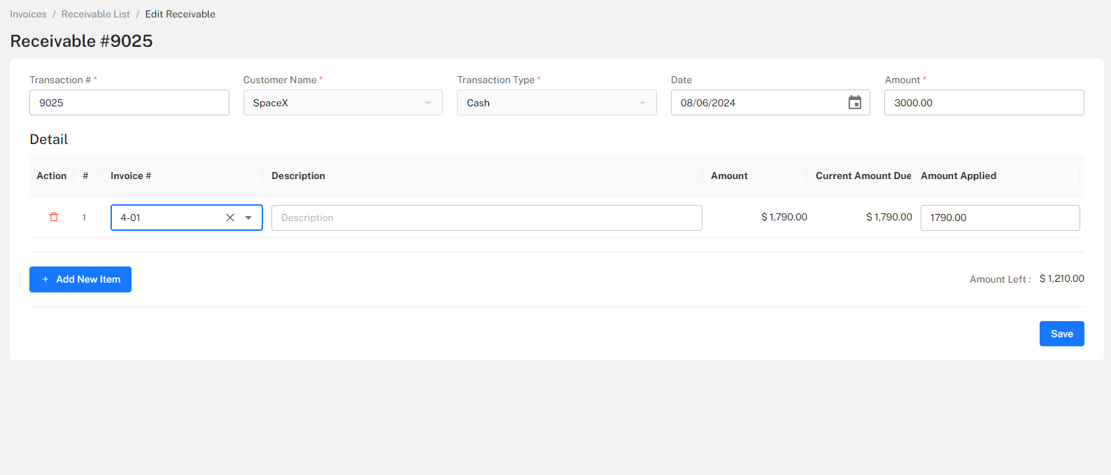Navigate to Receivable List breadcrumb
This screenshot has height=475, width=1111.
pyautogui.click(x=96, y=14)
